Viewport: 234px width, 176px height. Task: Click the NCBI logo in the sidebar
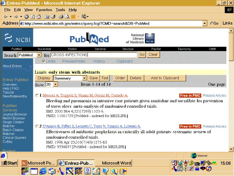(x=18, y=38)
